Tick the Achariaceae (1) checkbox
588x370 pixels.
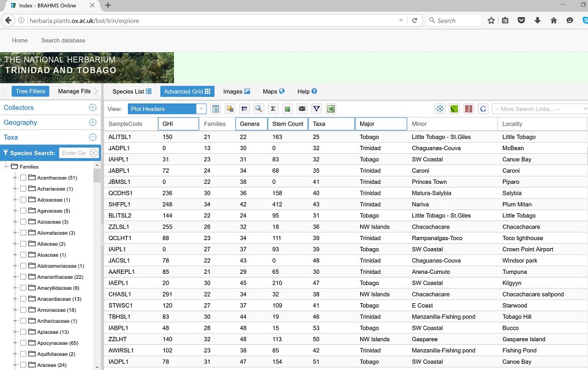(23, 189)
